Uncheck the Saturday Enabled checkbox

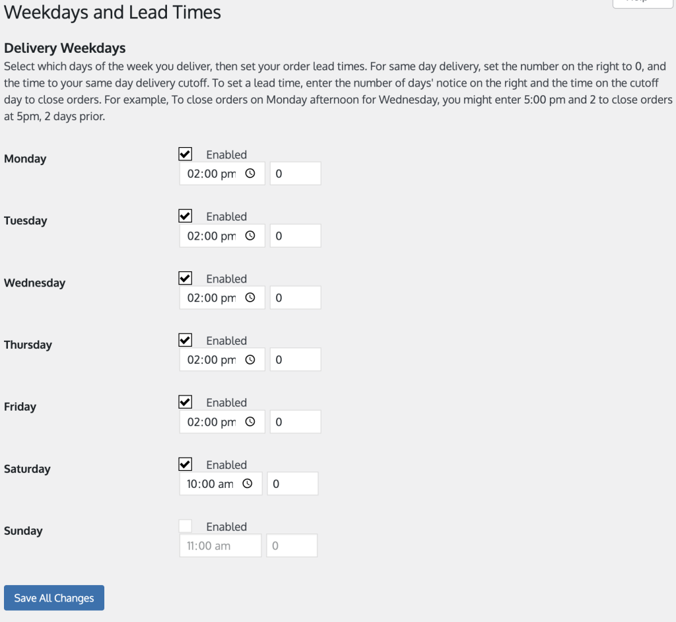coord(186,464)
